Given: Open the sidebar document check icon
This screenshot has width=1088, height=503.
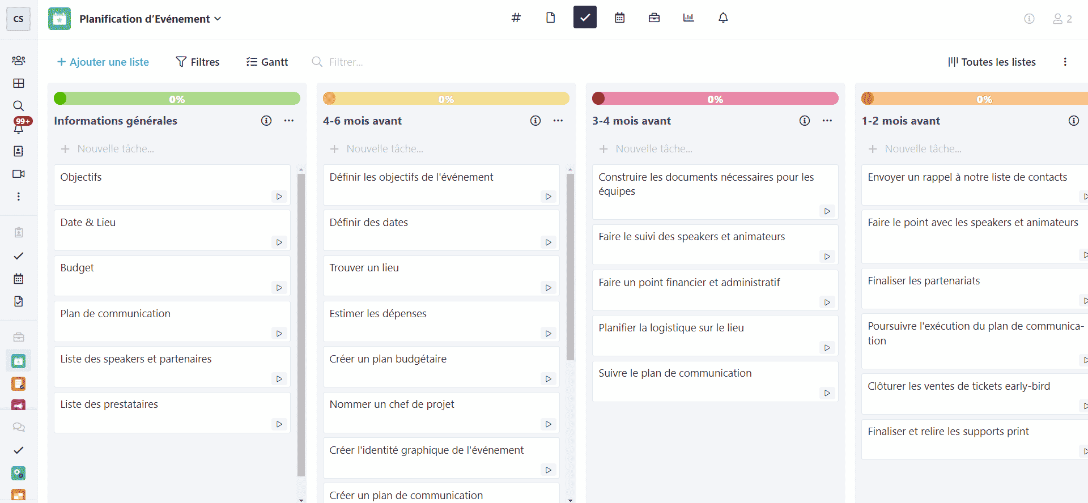Looking at the screenshot, I should pyautogui.click(x=19, y=301).
